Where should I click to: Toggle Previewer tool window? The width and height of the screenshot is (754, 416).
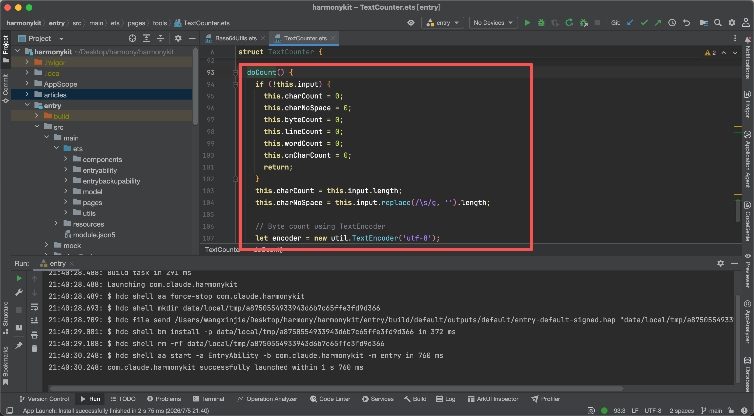[x=748, y=270]
